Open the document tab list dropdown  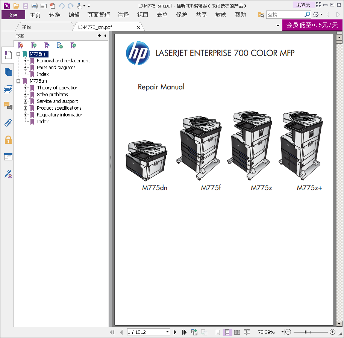[278, 26]
